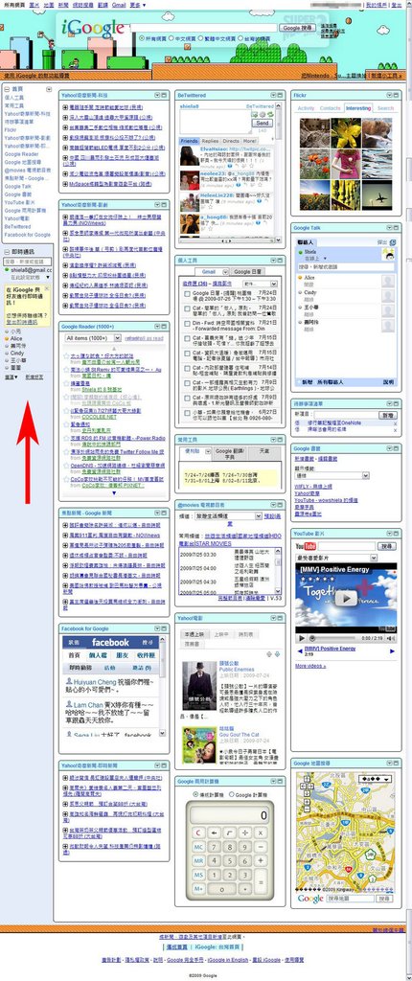412x981 pixels.
Task: Check the first Gmail message checkbox
Action: pyautogui.click(x=187, y=295)
